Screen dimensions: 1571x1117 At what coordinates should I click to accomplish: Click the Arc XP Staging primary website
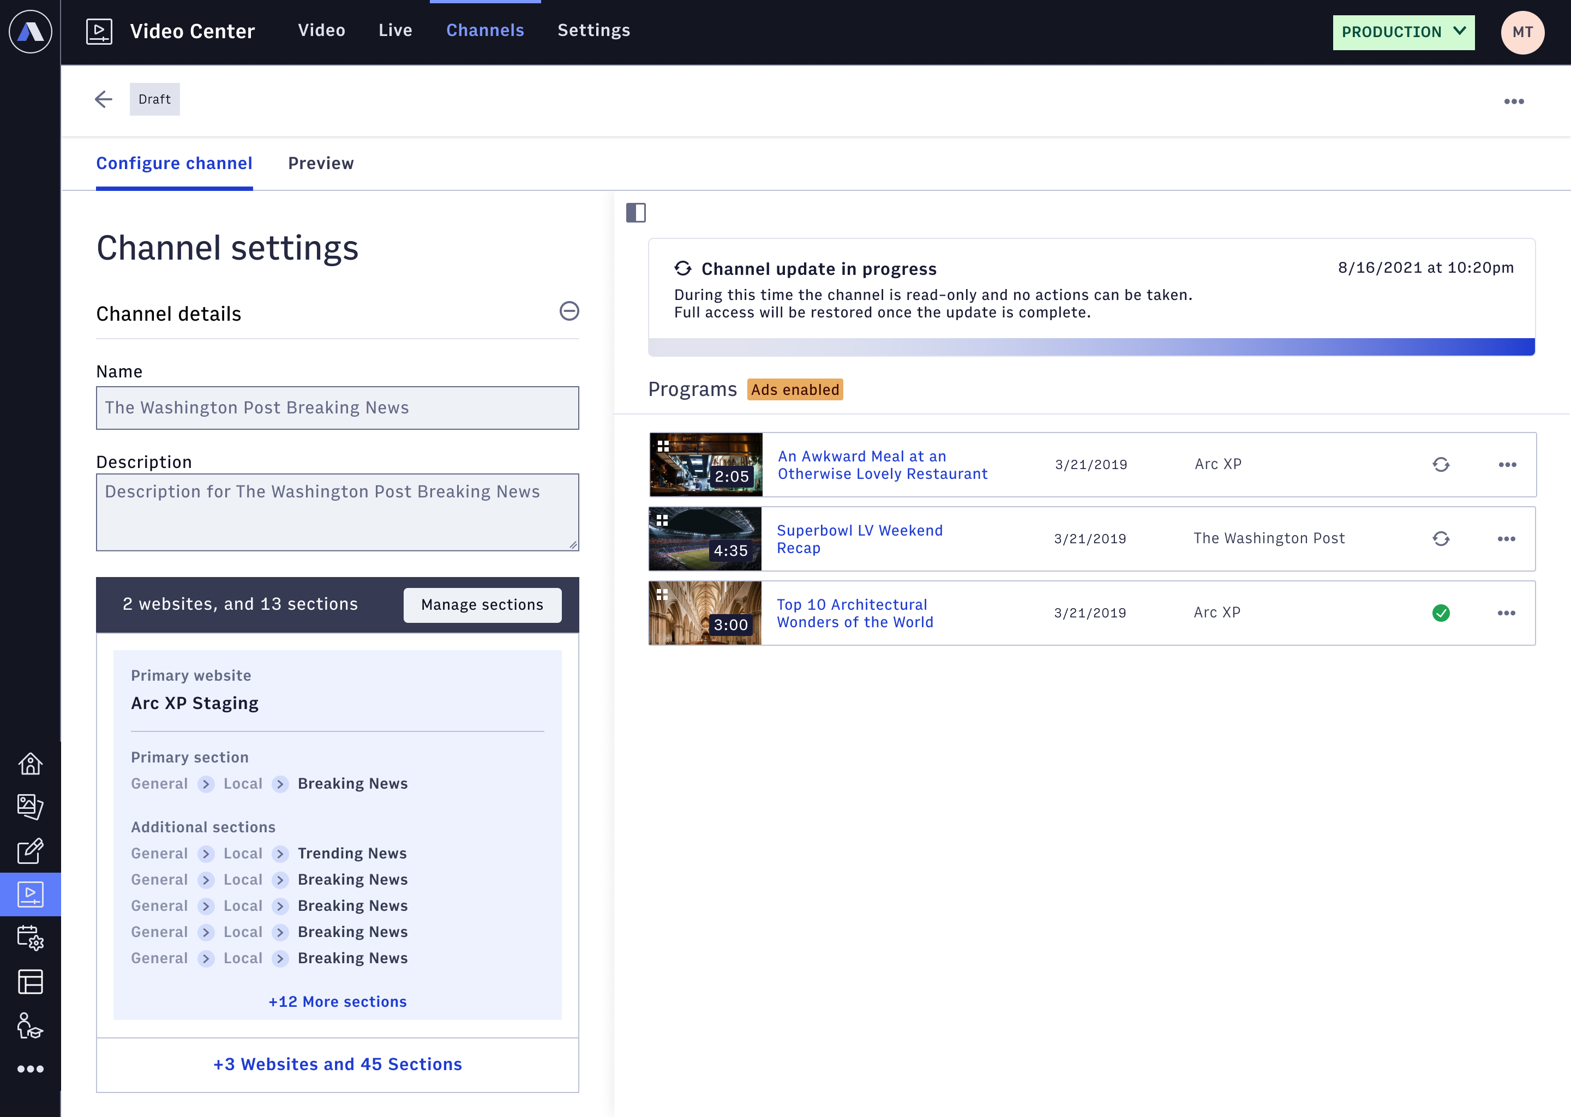(195, 703)
